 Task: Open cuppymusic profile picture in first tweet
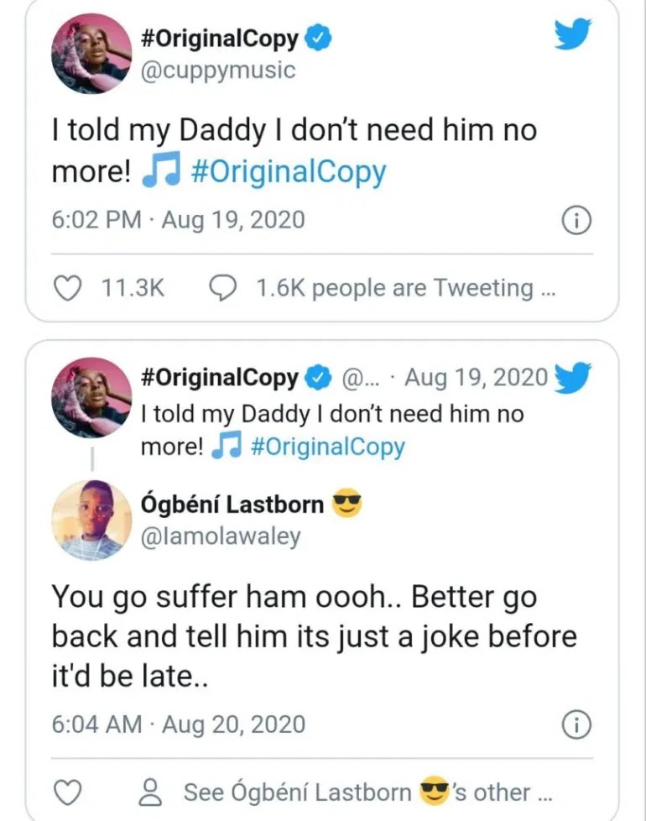coord(91,54)
